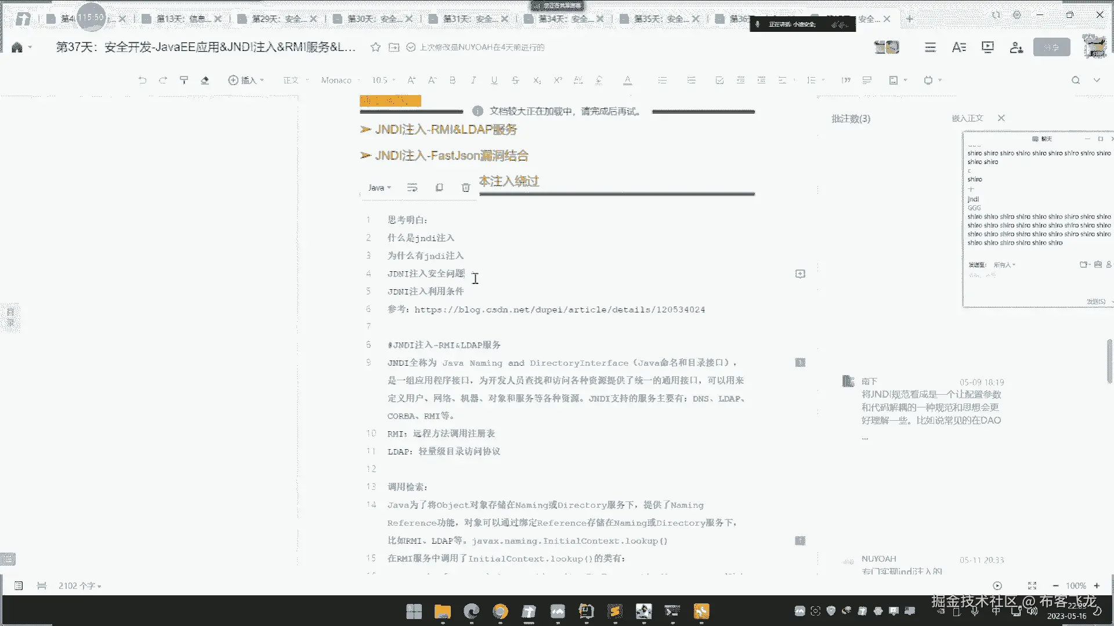1114x626 pixels.
Task: Switch to the 第31天 document tab
Action: (469, 19)
